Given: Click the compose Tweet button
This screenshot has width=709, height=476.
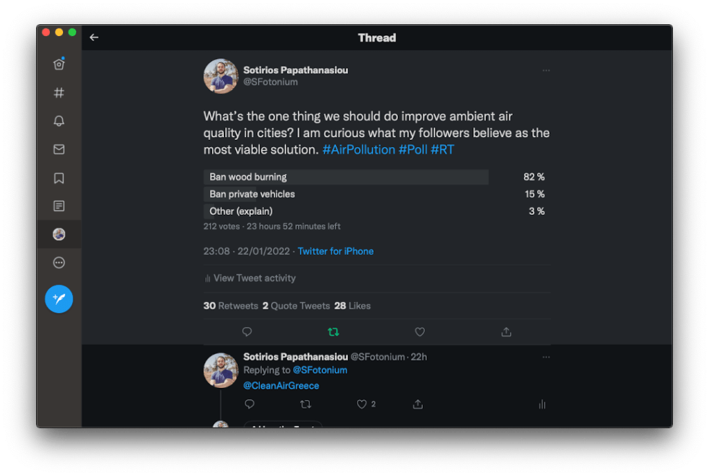Looking at the screenshot, I should (x=59, y=299).
